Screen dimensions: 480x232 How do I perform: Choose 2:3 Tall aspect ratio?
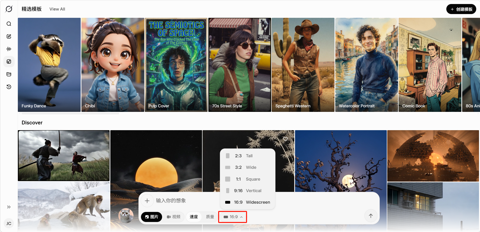[248, 156]
